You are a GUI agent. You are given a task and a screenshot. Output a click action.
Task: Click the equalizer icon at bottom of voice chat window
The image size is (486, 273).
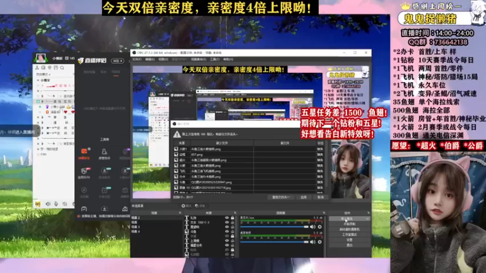(x=65, y=204)
